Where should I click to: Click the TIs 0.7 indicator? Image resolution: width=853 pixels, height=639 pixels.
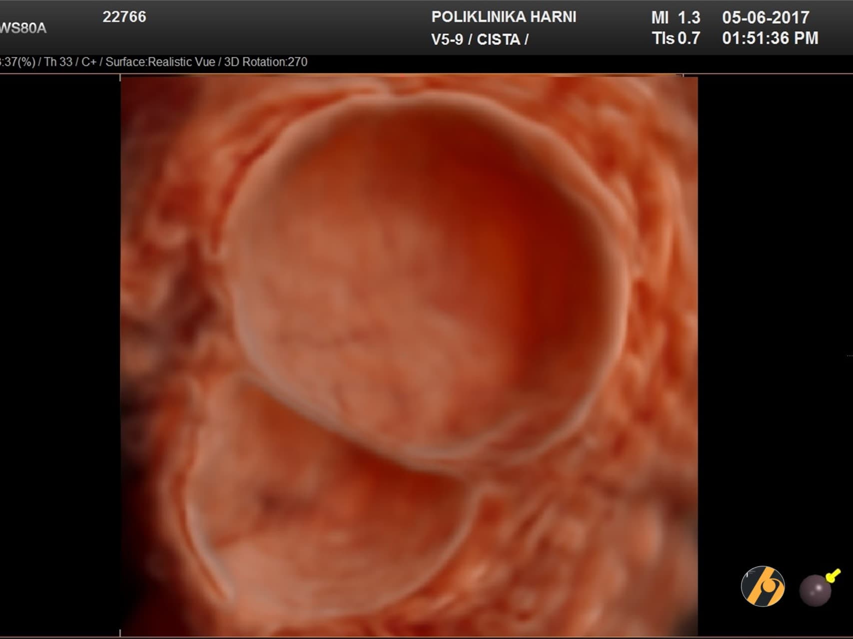[676, 38]
